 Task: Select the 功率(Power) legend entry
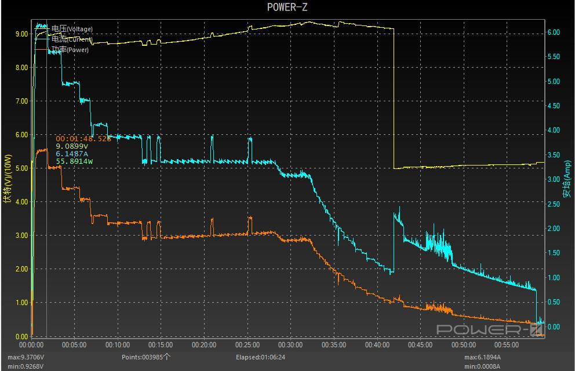coord(61,49)
